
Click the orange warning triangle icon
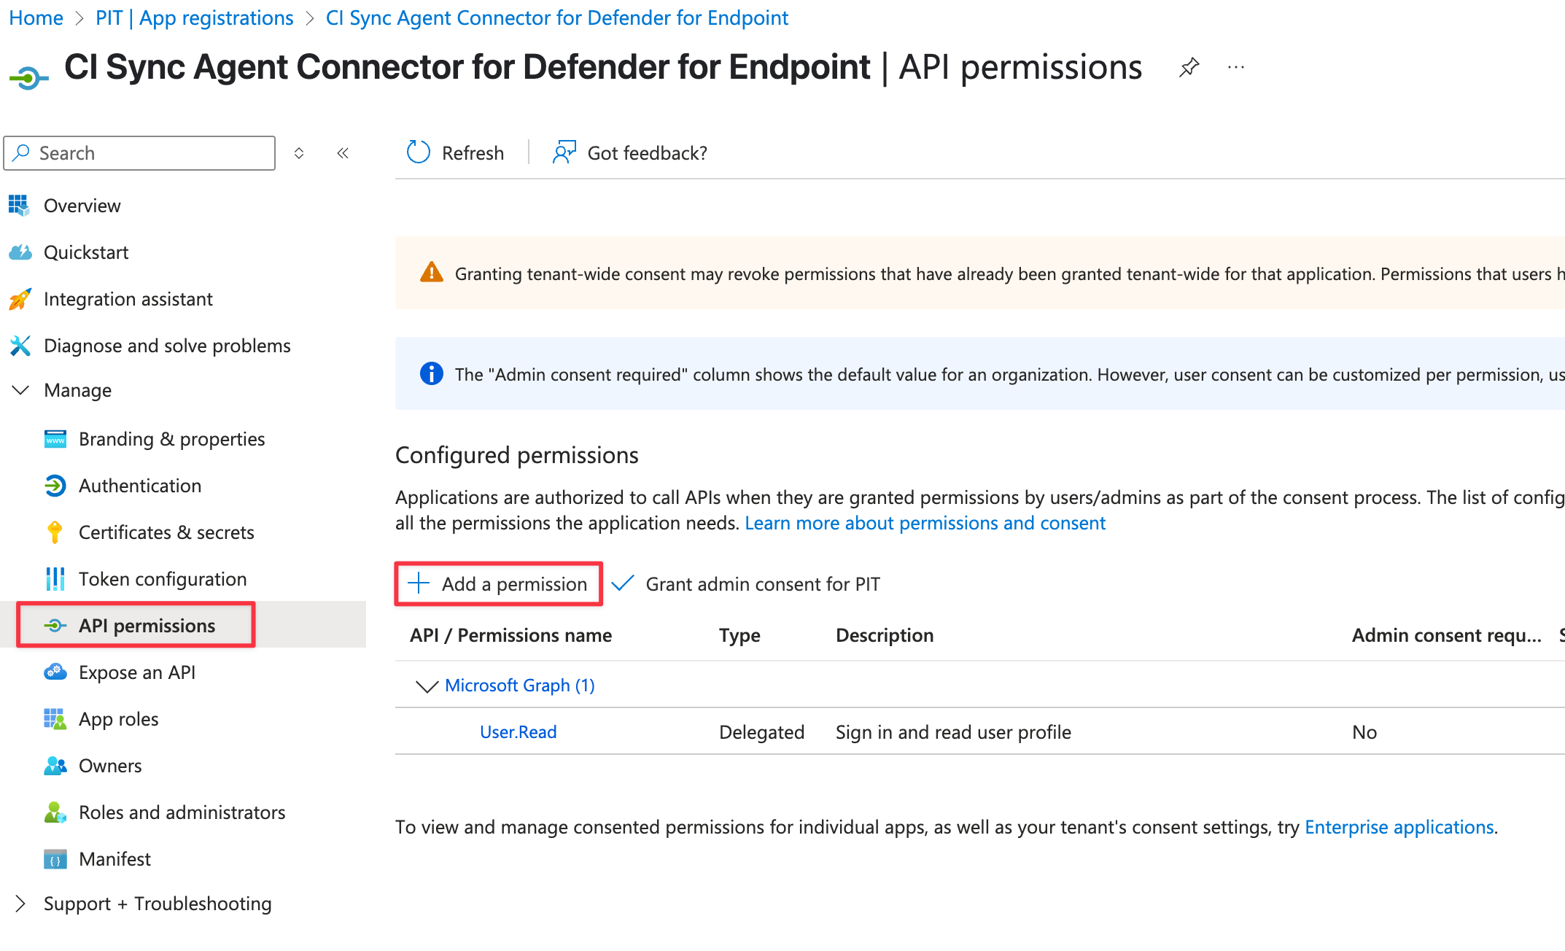pos(432,273)
